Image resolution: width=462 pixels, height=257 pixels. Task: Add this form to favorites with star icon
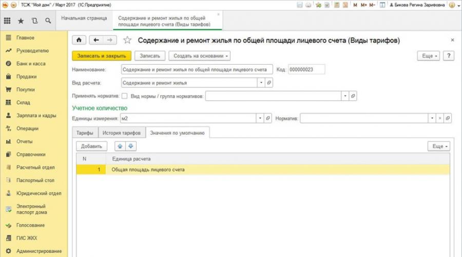[127, 40]
